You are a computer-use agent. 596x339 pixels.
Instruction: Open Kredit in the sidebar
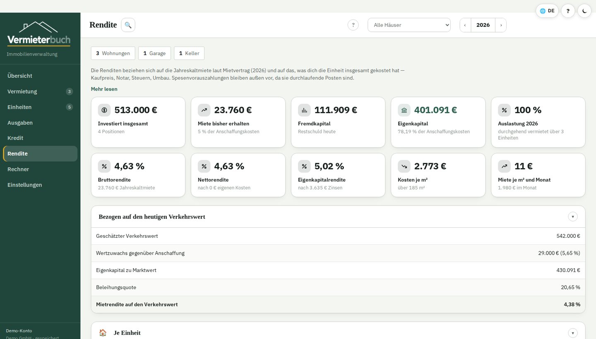(40, 138)
